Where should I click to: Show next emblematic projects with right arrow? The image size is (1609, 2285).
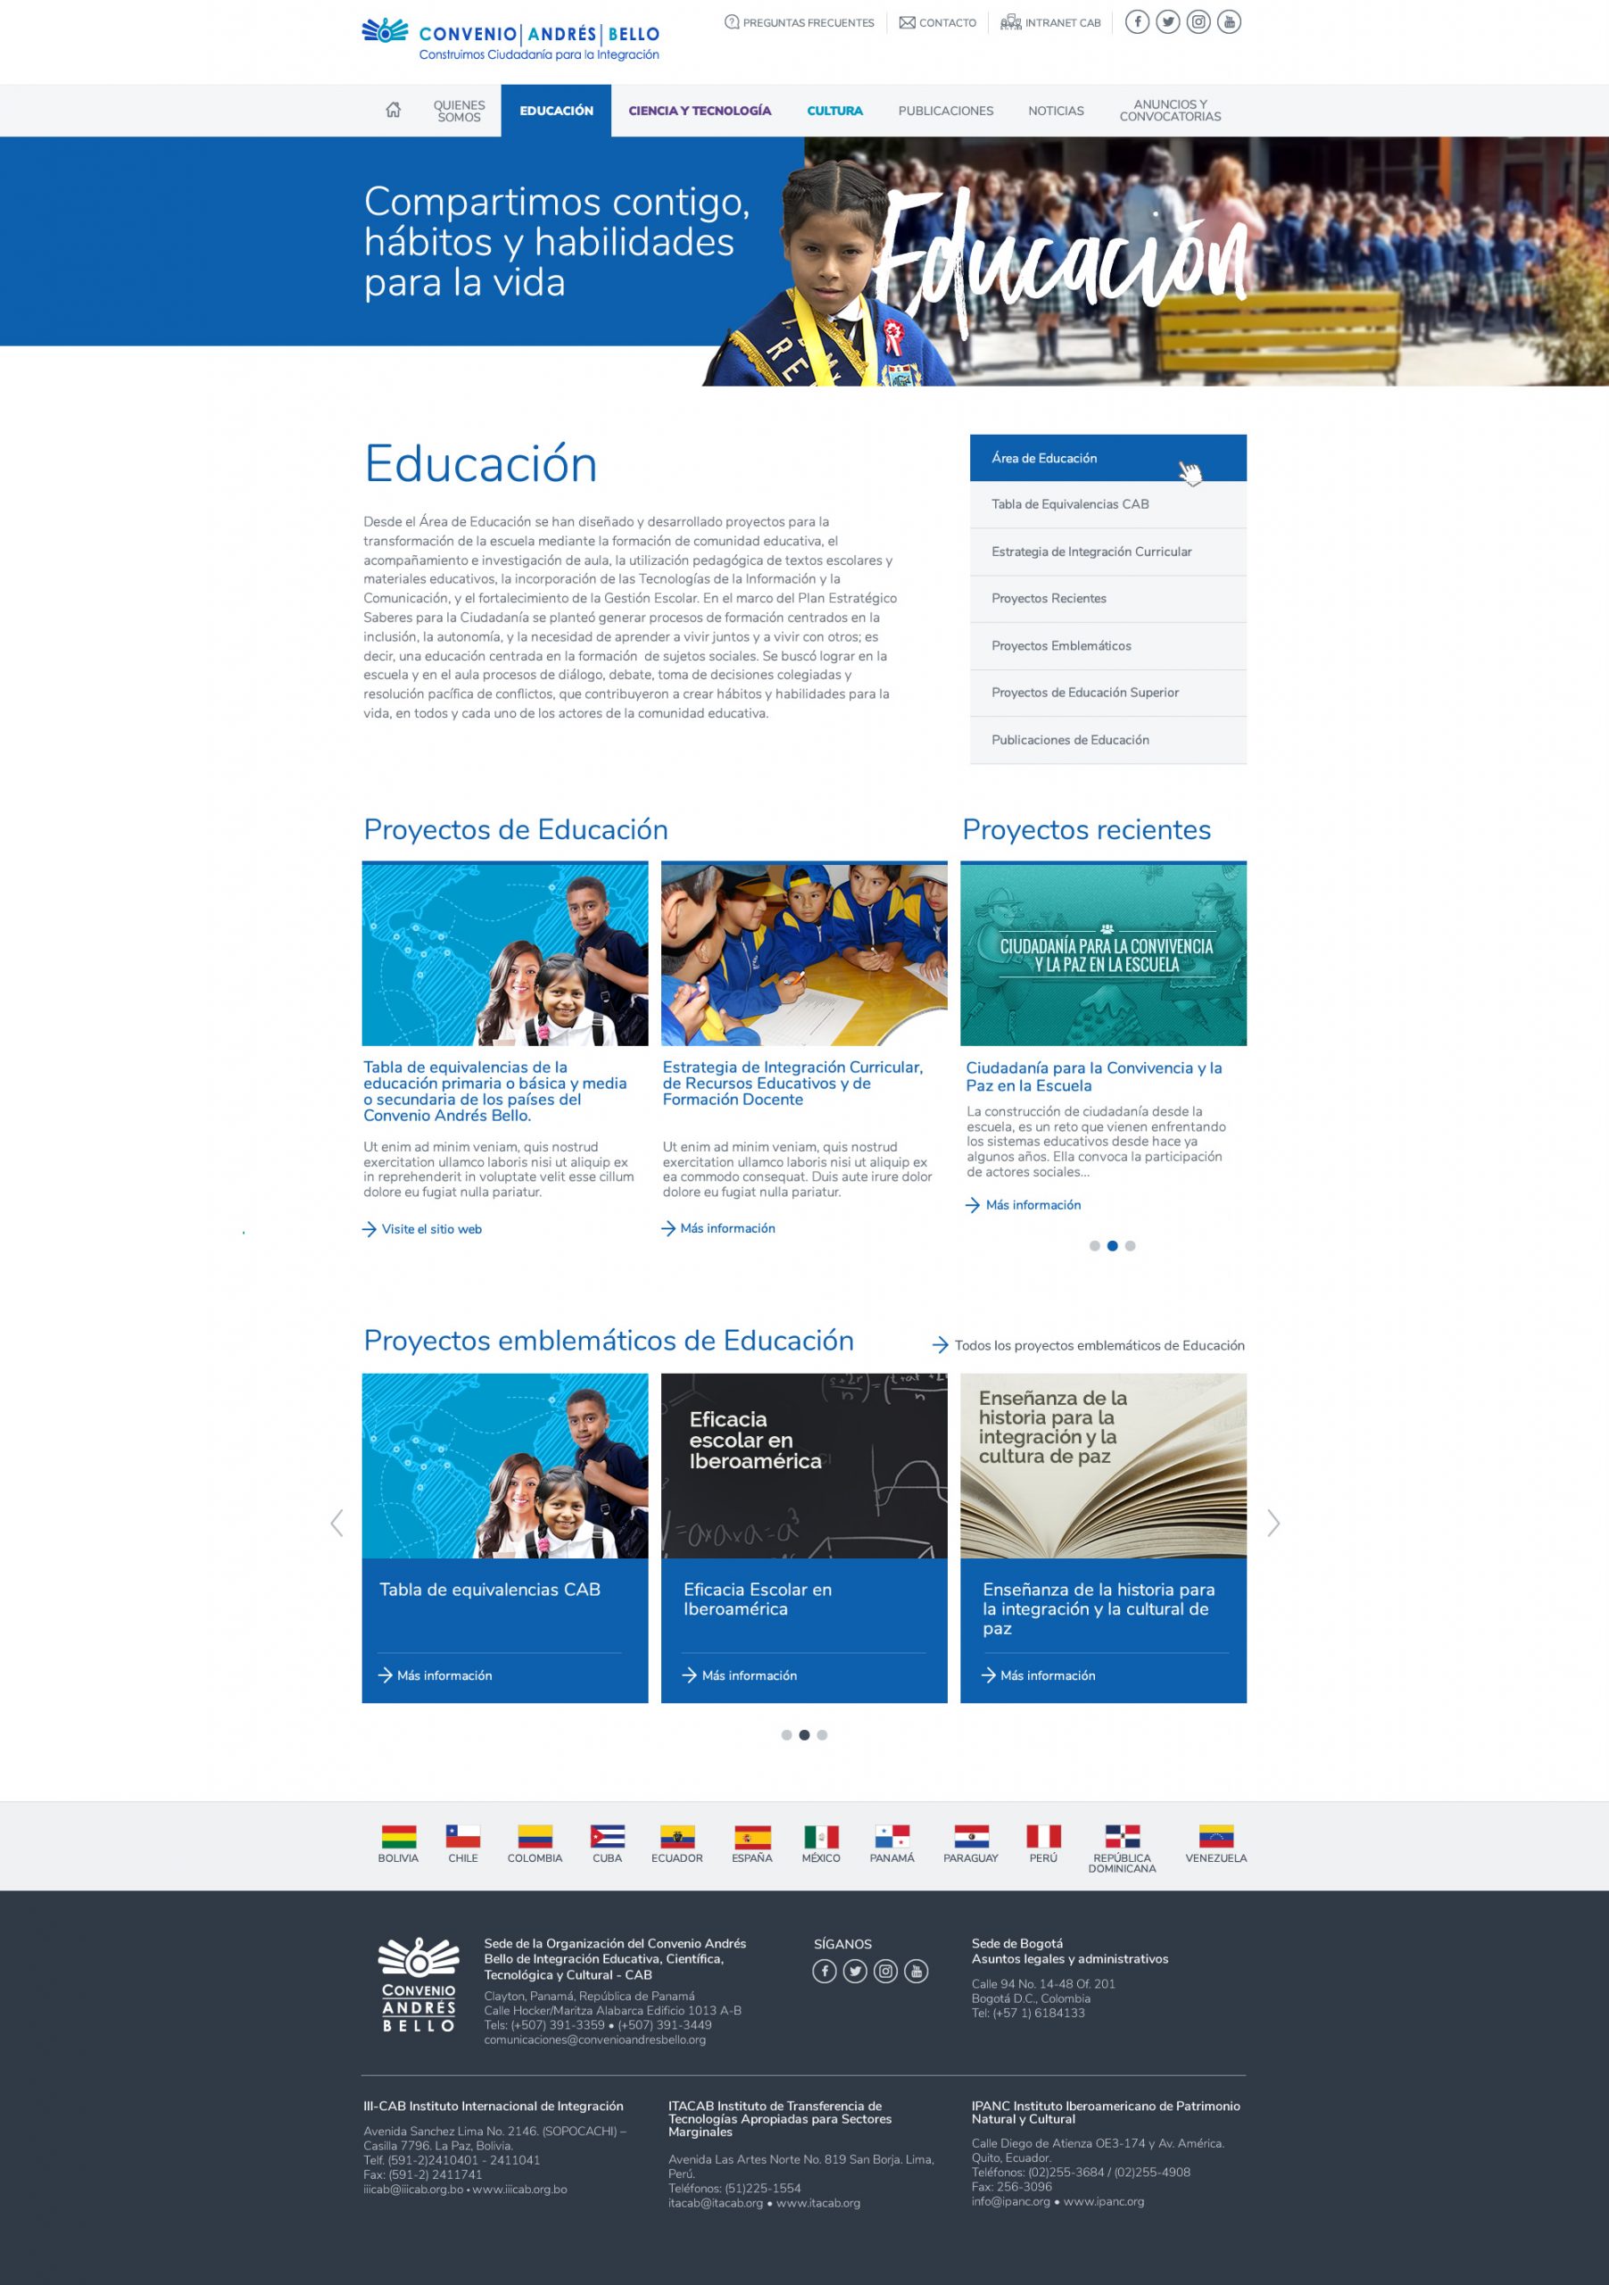tap(1273, 1523)
